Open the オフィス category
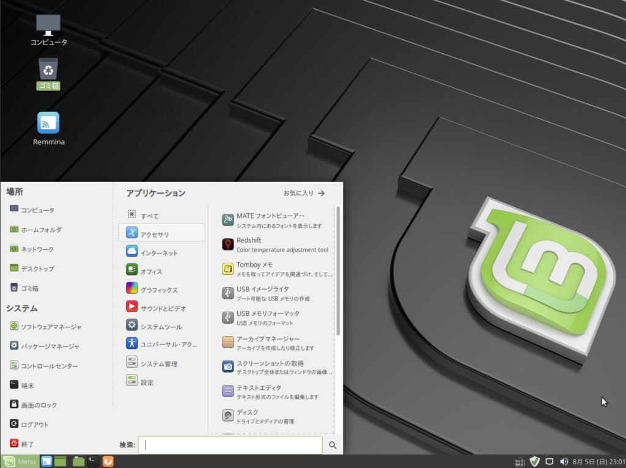 pos(161,271)
